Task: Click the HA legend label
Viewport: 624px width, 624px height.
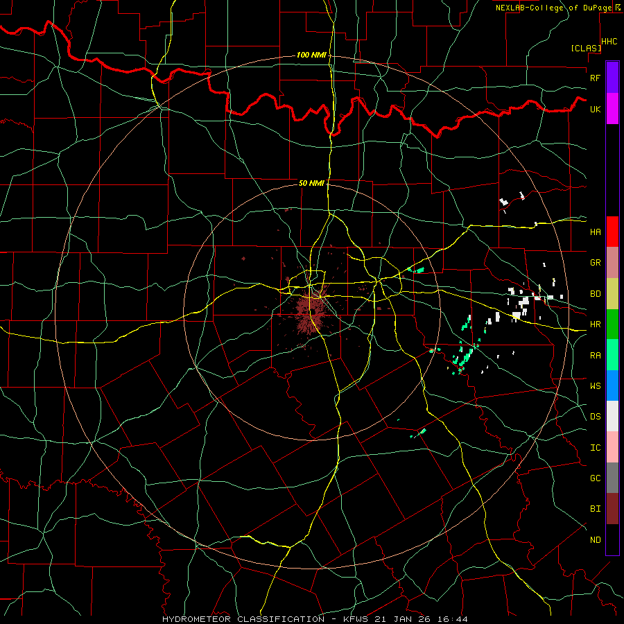Action: [595, 232]
